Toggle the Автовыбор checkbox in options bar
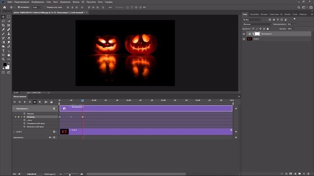This screenshot has height=176, width=314. coord(19,7)
